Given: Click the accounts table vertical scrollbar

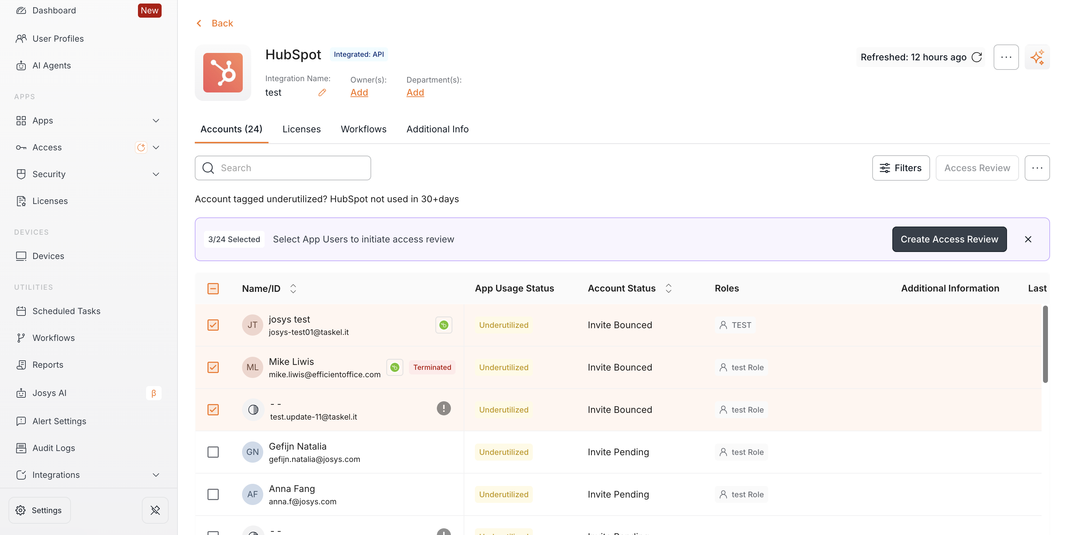Looking at the screenshot, I should (1045, 344).
